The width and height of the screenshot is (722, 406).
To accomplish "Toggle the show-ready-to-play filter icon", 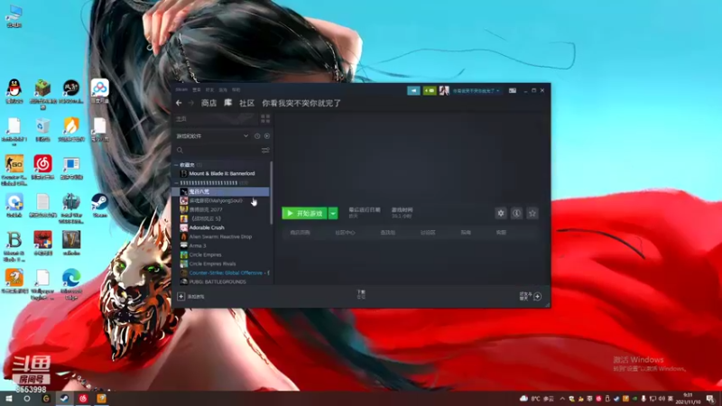I will coord(267,136).
